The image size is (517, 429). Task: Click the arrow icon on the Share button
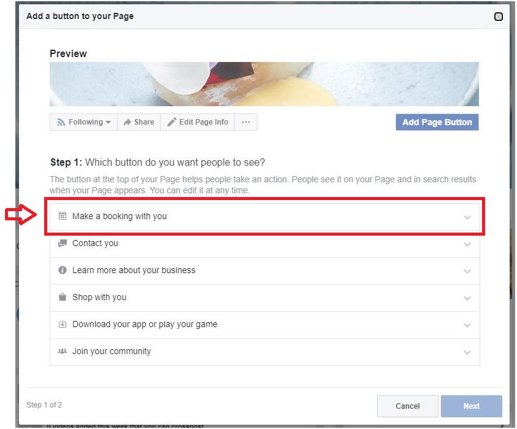[128, 122]
